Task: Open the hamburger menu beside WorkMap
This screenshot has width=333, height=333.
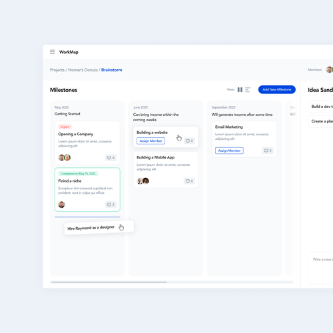Action: point(52,52)
